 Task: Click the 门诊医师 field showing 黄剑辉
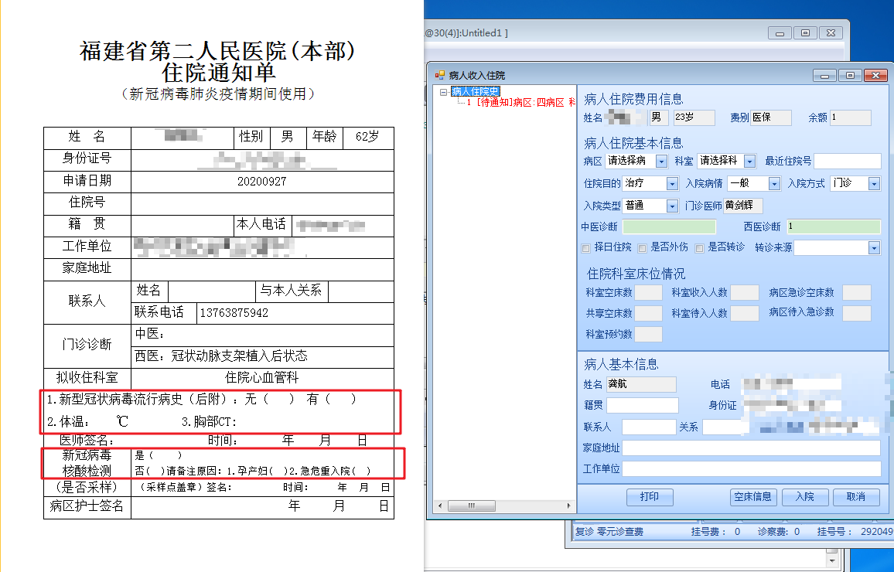pos(743,206)
